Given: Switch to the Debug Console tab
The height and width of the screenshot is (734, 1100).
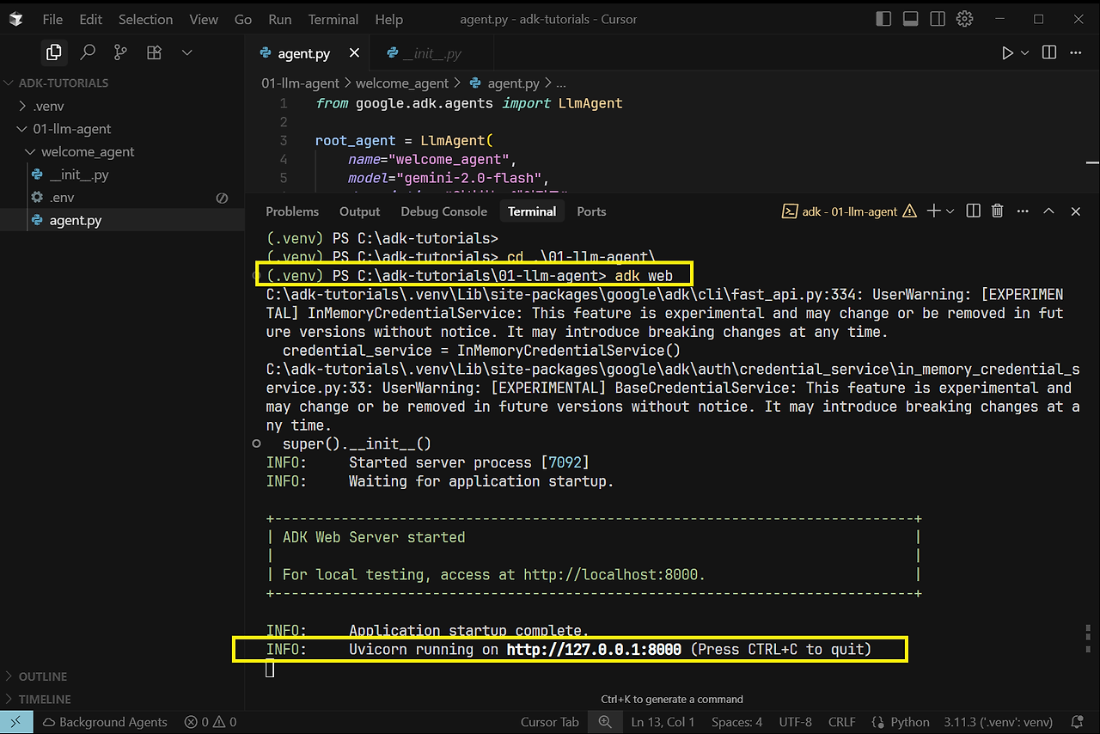Looking at the screenshot, I should 443,211.
